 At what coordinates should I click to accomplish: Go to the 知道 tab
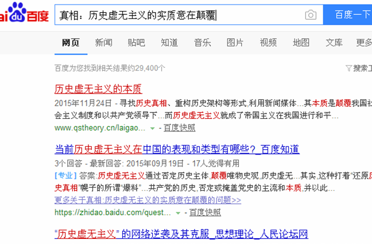tap(169, 42)
